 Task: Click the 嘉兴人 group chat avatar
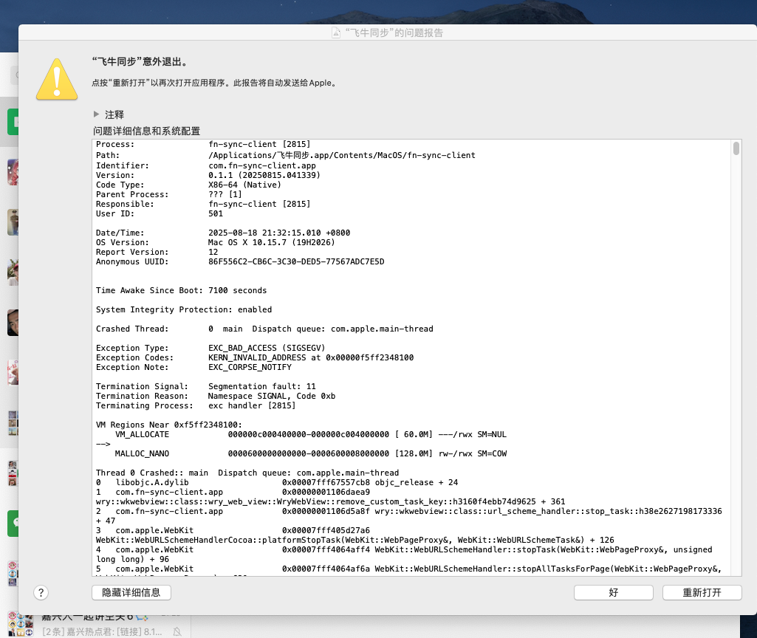pyautogui.click(x=18, y=625)
